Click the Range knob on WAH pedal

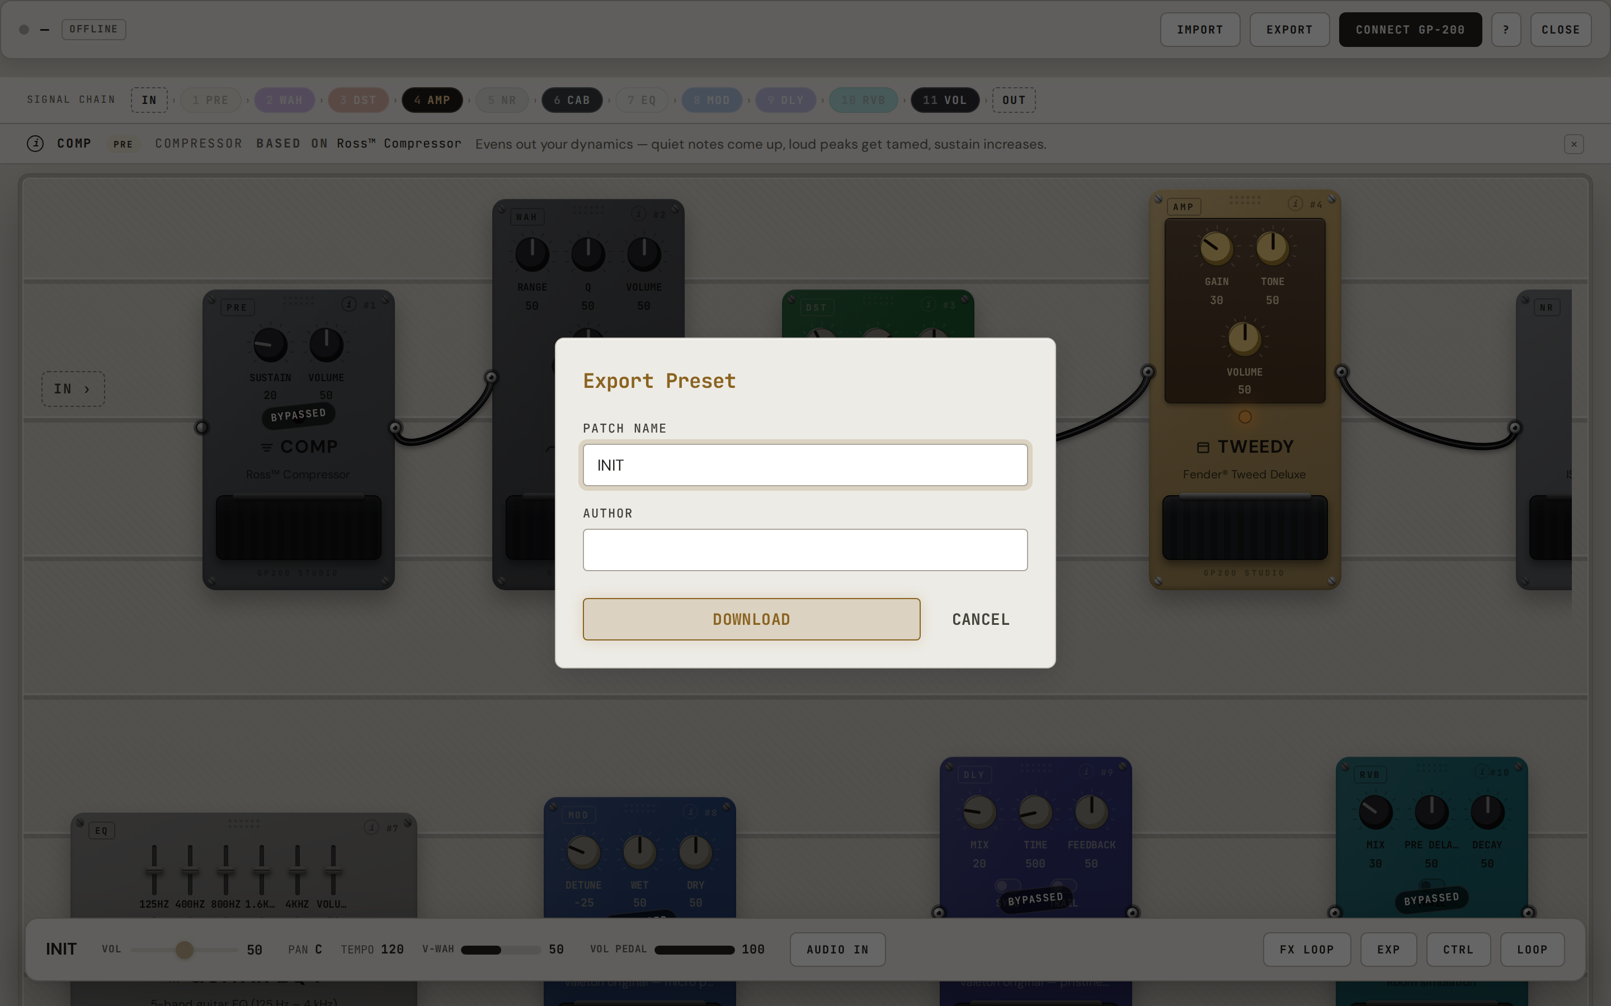tap(532, 254)
